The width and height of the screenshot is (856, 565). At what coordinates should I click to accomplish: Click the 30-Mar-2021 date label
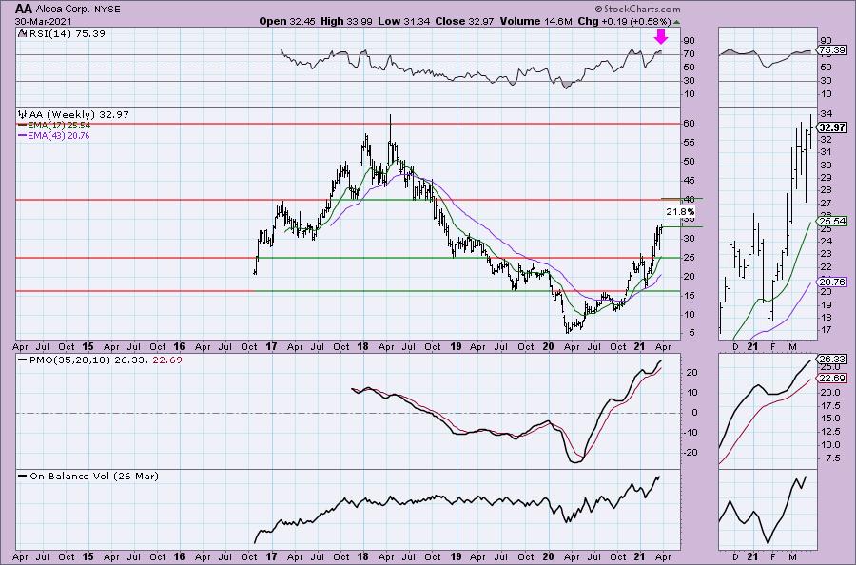[42, 21]
